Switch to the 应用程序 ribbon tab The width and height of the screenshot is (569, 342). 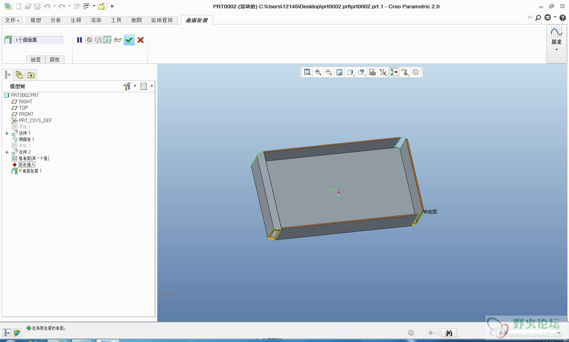[162, 20]
